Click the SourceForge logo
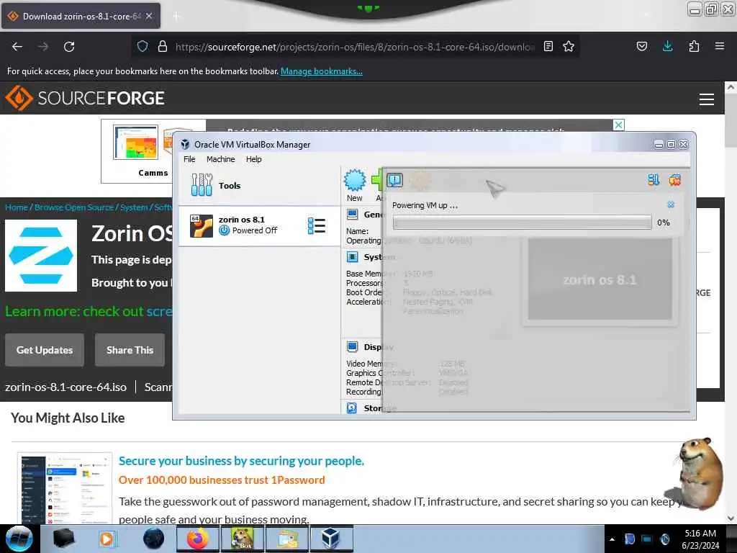The width and height of the screenshot is (737, 553). pos(85,98)
